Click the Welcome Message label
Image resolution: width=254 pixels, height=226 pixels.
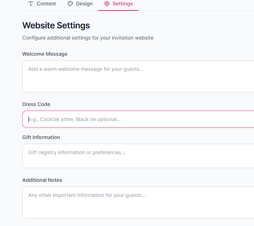coord(45,54)
